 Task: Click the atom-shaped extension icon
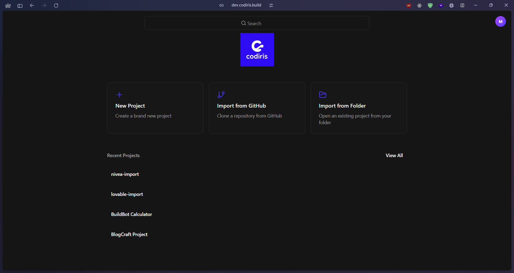point(419,5)
